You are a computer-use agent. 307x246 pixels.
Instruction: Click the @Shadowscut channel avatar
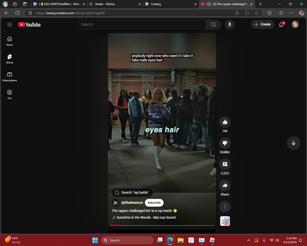(x=115, y=203)
